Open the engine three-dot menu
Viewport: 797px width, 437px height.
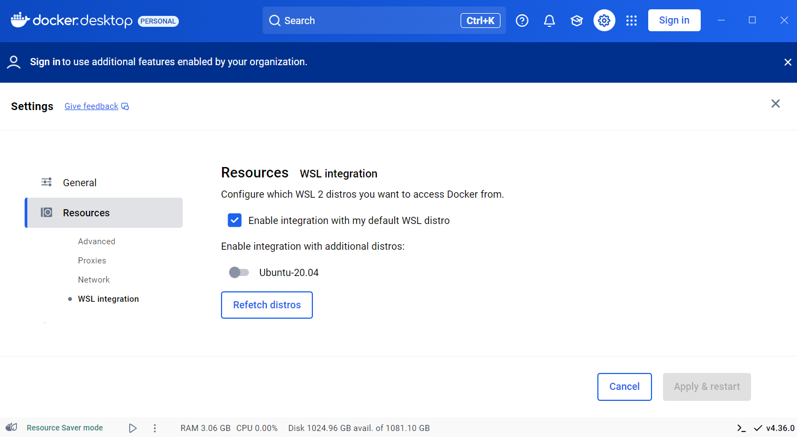pyautogui.click(x=155, y=428)
